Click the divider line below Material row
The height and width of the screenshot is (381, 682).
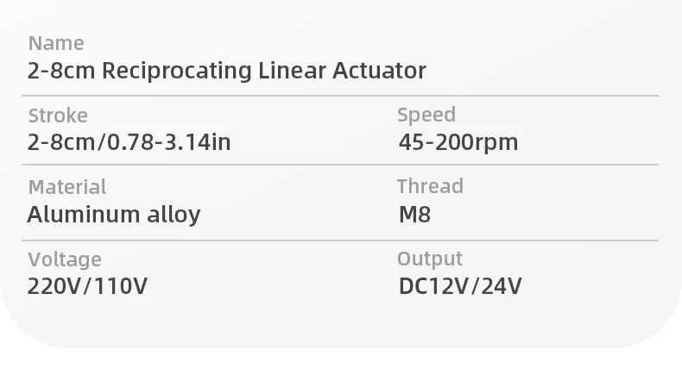[x=340, y=240]
